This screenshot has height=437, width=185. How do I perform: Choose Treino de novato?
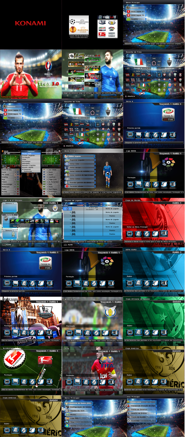142,417
